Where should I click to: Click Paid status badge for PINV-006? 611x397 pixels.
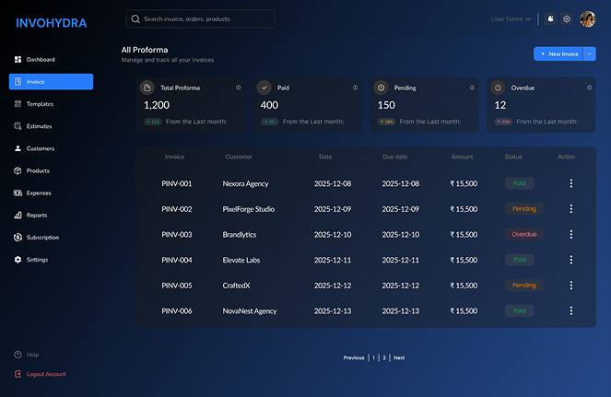pos(520,310)
